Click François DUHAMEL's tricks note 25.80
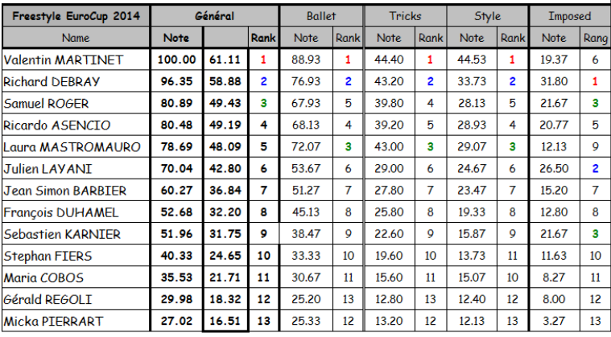 [389, 212]
